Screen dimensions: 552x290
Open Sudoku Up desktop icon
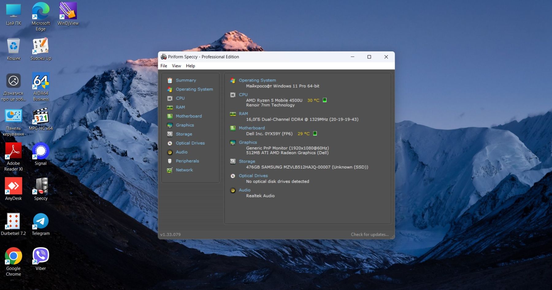point(40,49)
